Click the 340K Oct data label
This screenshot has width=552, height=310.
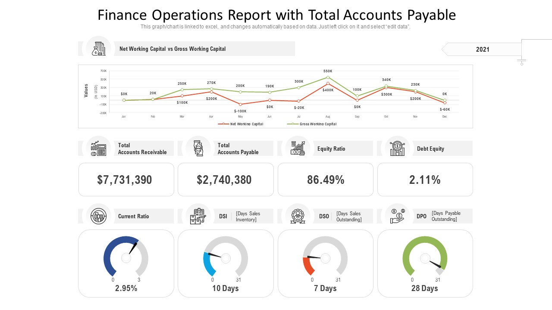pos(386,80)
